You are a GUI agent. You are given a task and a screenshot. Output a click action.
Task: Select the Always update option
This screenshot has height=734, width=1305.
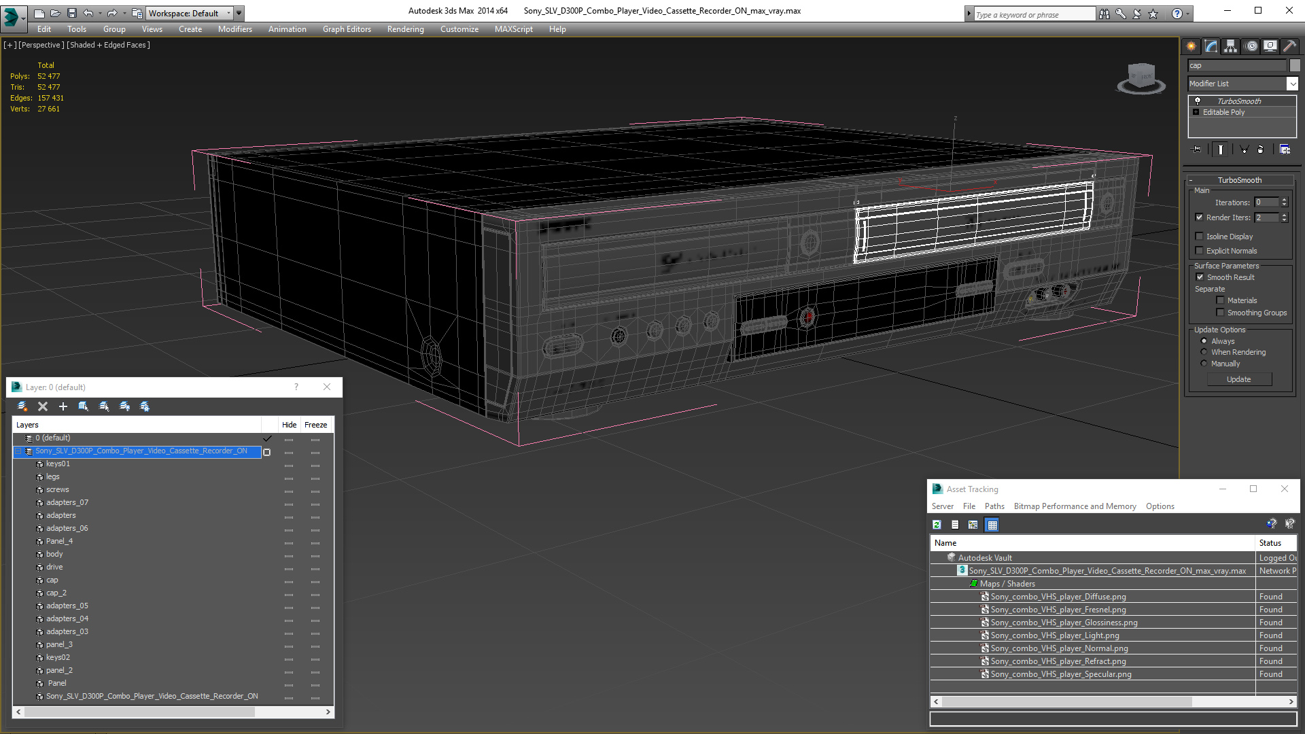1204,341
